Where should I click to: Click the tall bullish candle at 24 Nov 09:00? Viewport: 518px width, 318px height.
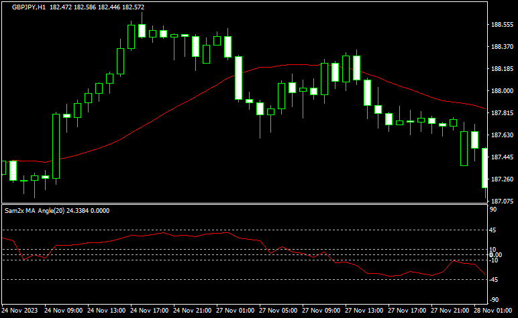56,147
